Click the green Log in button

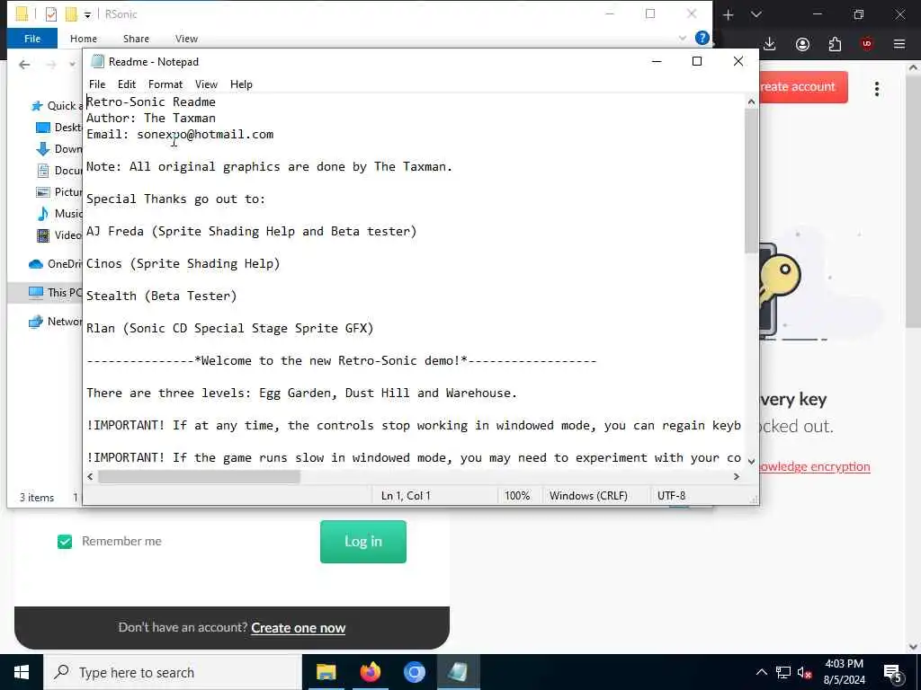pos(363,542)
